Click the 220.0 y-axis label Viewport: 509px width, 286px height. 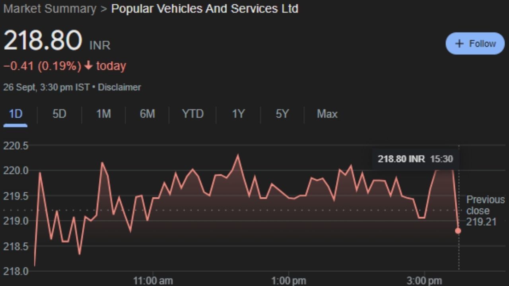pyautogui.click(x=16, y=171)
